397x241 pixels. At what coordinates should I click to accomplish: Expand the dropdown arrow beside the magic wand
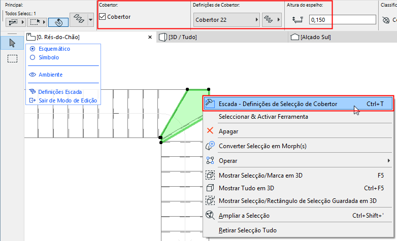pos(91,19)
